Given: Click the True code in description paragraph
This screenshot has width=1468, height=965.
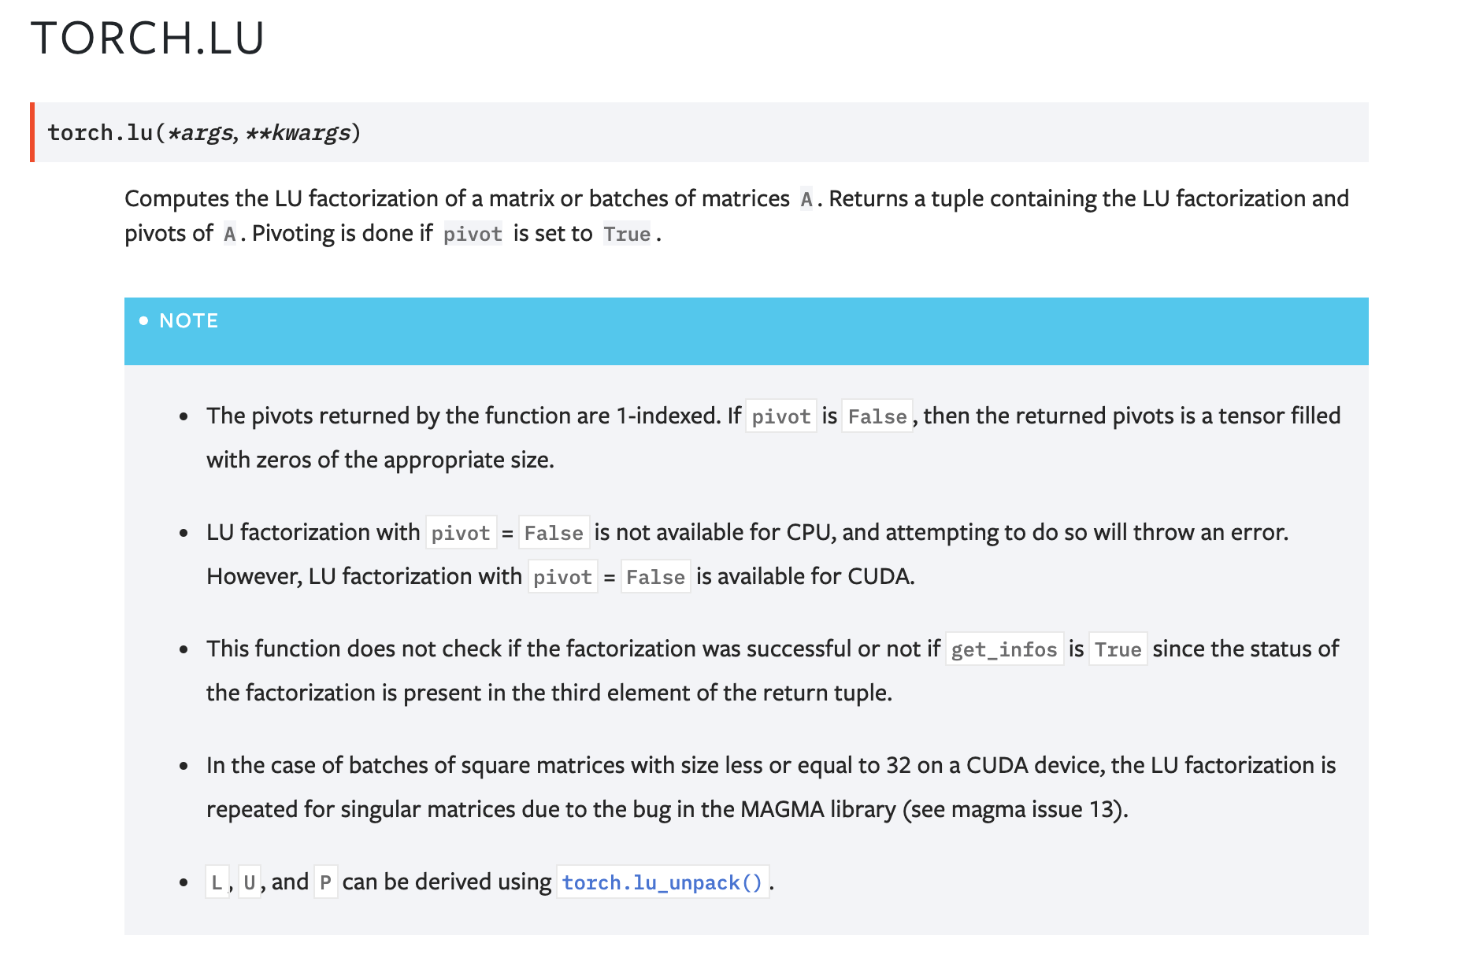Looking at the screenshot, I should 627,234.
